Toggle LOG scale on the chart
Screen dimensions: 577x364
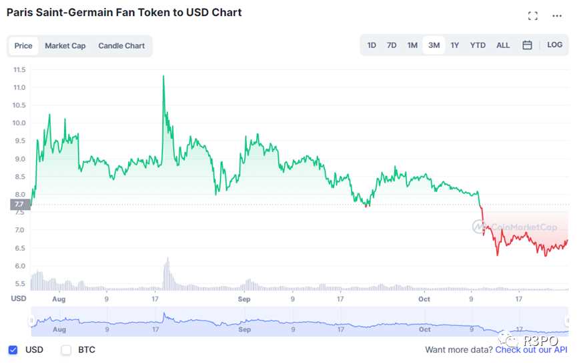tap(554, 45)
